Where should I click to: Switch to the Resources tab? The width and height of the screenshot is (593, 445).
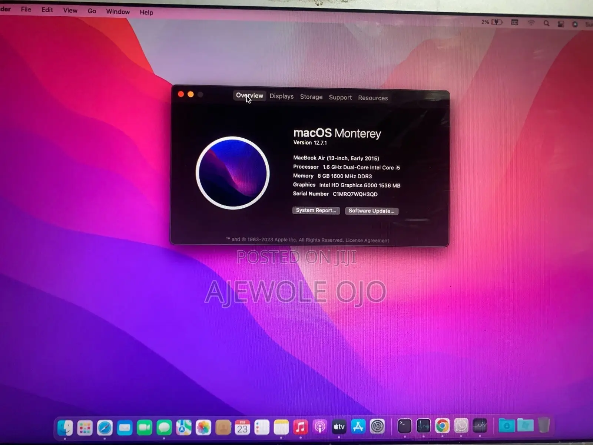click(373, 98)
